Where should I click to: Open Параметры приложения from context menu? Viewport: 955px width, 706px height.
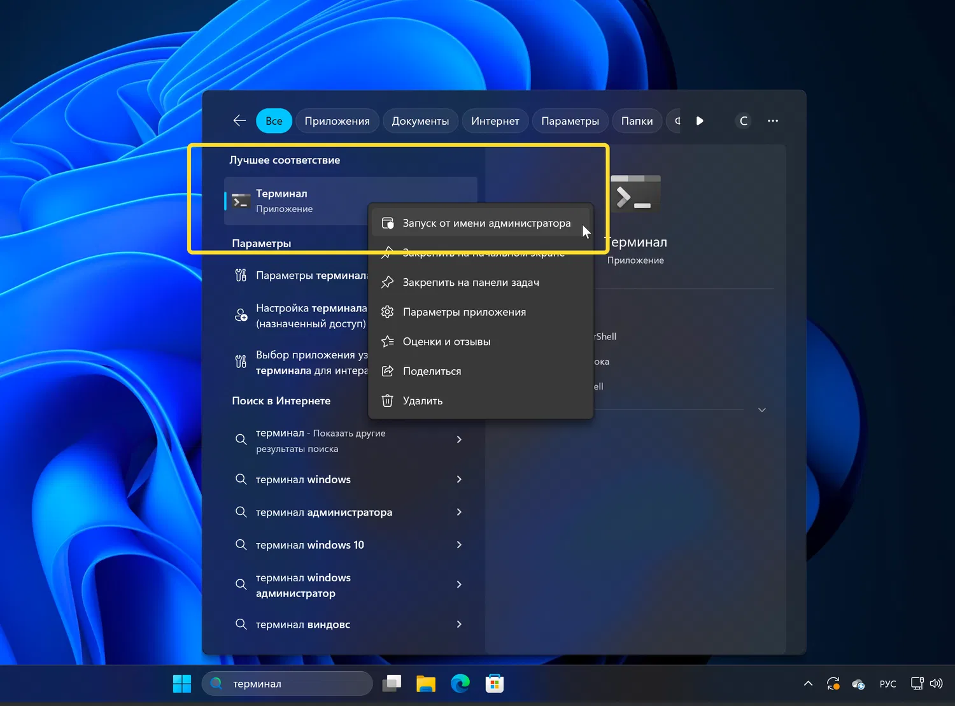pos(481,312)
